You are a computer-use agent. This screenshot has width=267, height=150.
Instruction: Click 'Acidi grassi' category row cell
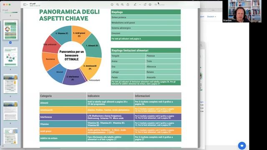(x=63, y=131)
